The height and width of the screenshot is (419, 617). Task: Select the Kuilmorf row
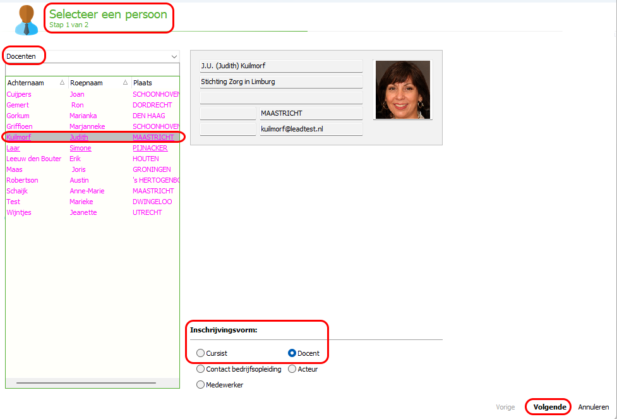(x=92, y=137)
